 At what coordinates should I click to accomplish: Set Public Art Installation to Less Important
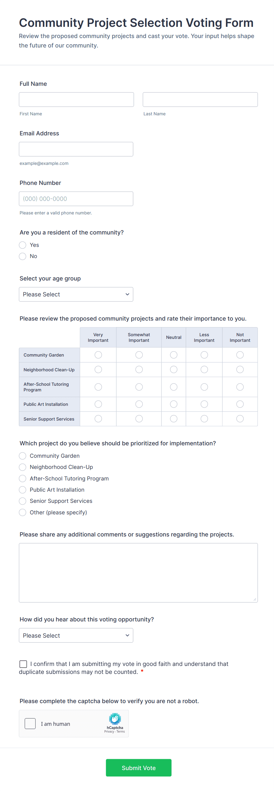(204, 404)
